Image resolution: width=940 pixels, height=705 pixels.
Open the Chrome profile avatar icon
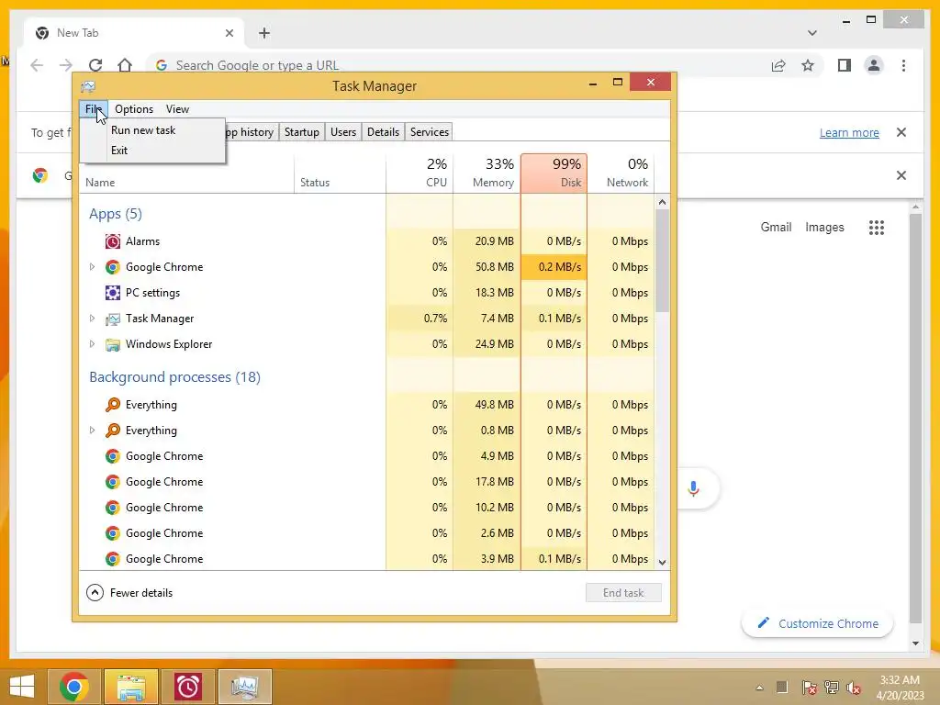874,65
